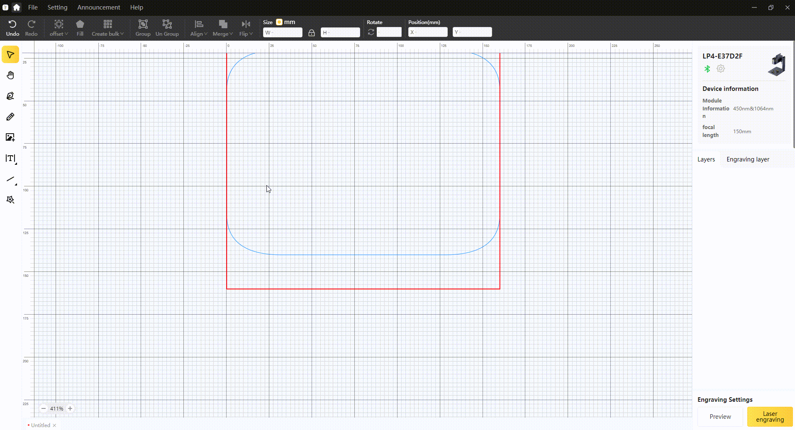This screenshot has height=430, width=795.
Task: Switch to the Engraving layer tab
Action: tap(748, 159)
